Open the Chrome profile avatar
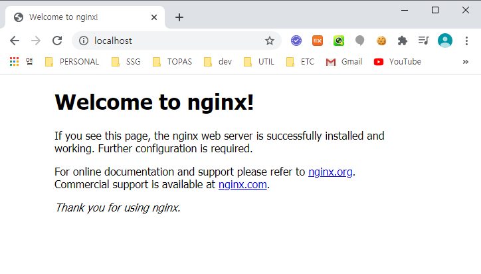This screenshot has height=274, width=481. click(445, 41)
